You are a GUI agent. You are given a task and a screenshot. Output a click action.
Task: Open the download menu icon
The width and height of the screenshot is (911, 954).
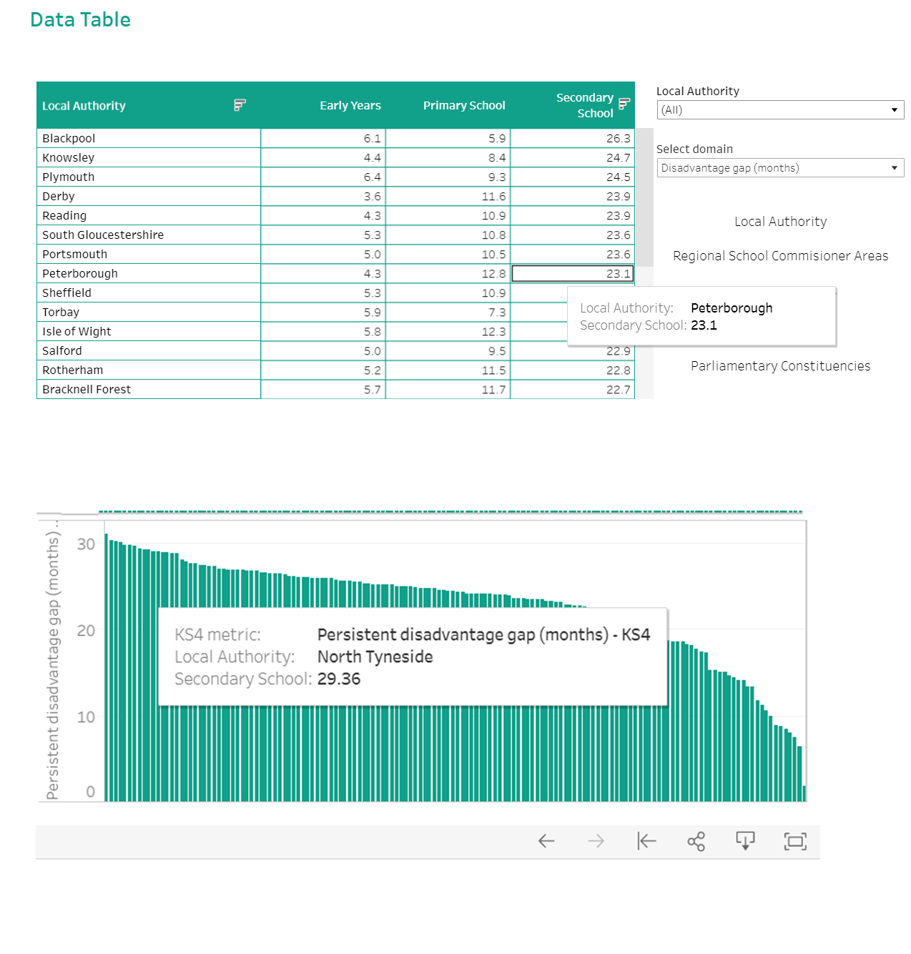tap(745, 841)
